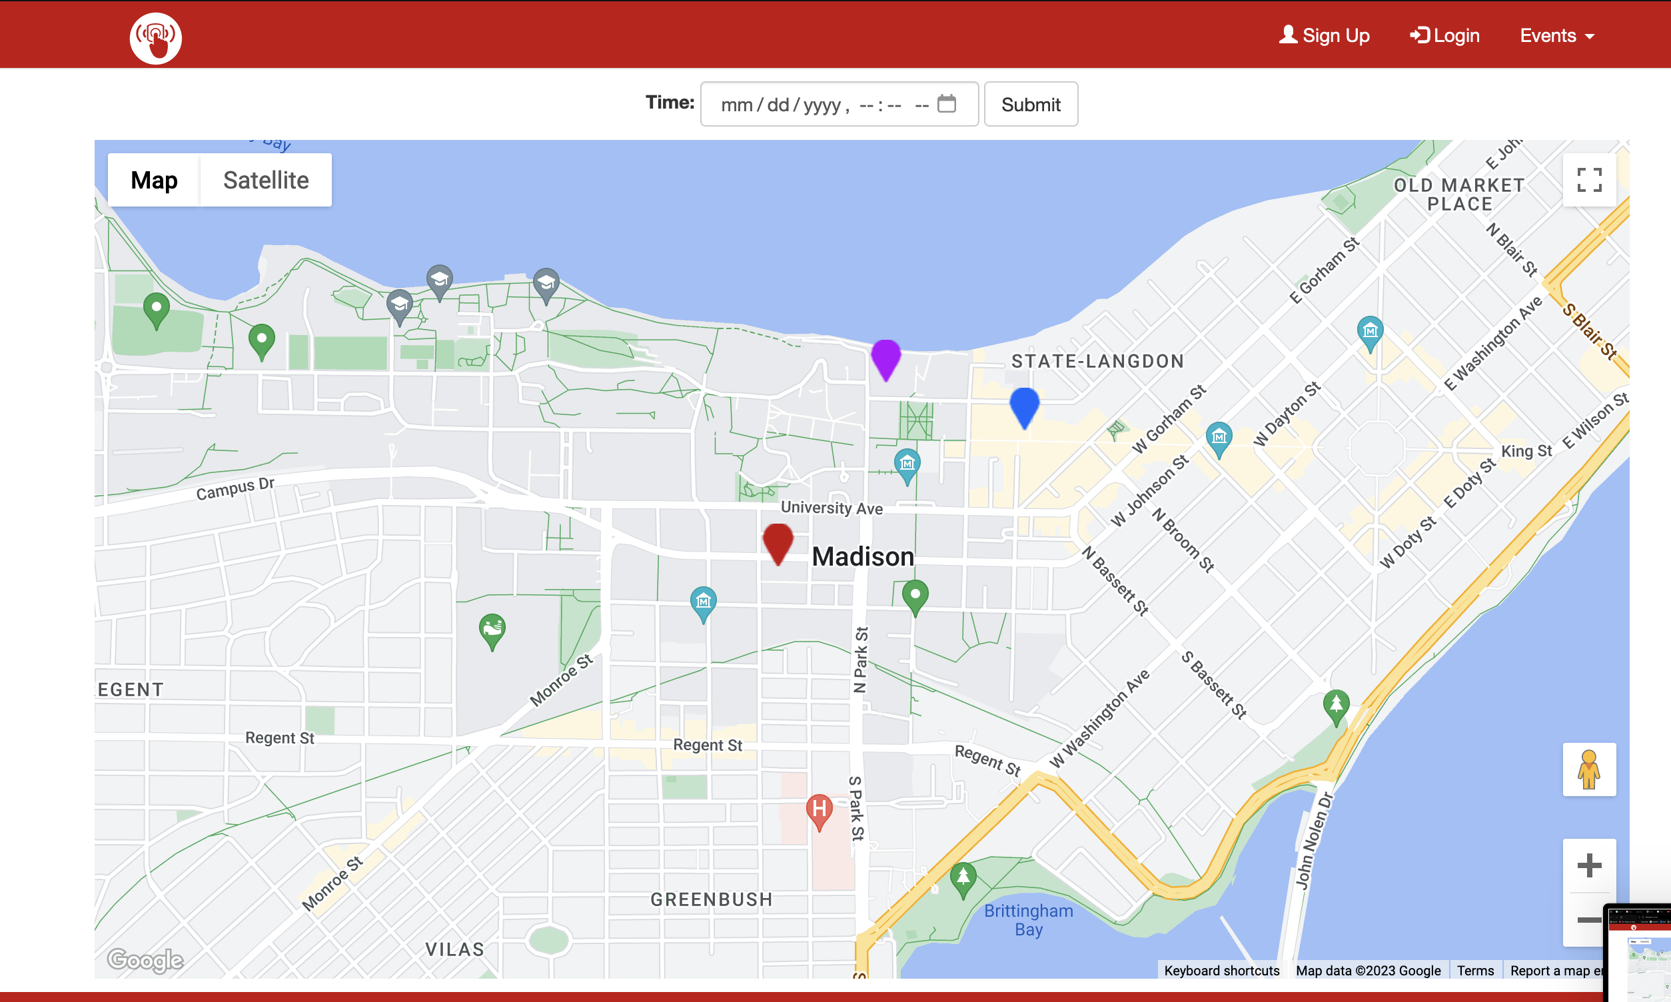Open the Login page
The height and width of the screenshot is (1002, 1671).
1444,36
